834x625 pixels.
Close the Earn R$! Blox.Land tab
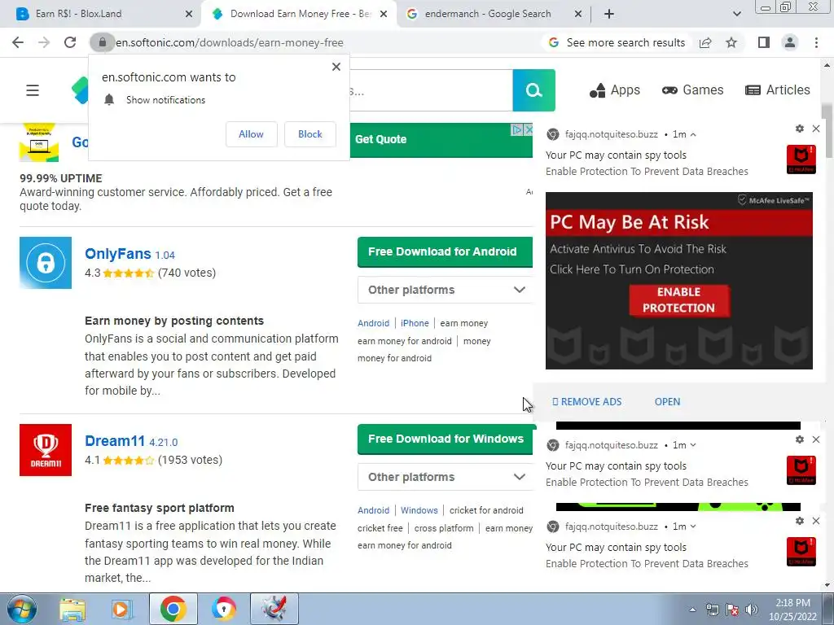(189, 15)
